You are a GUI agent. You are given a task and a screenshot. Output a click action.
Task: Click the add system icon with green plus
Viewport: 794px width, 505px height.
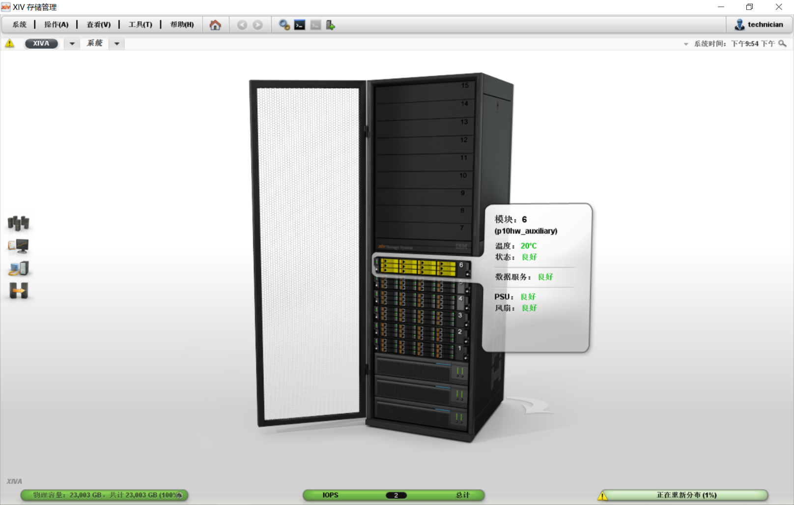[x=330, y=25]
